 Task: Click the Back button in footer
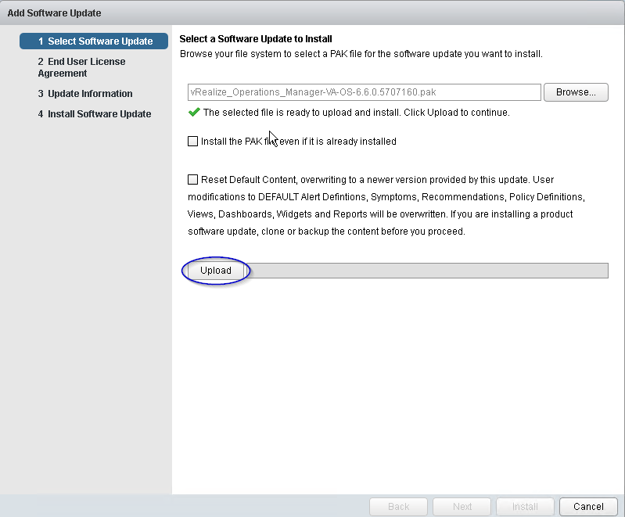click(398, 506)
